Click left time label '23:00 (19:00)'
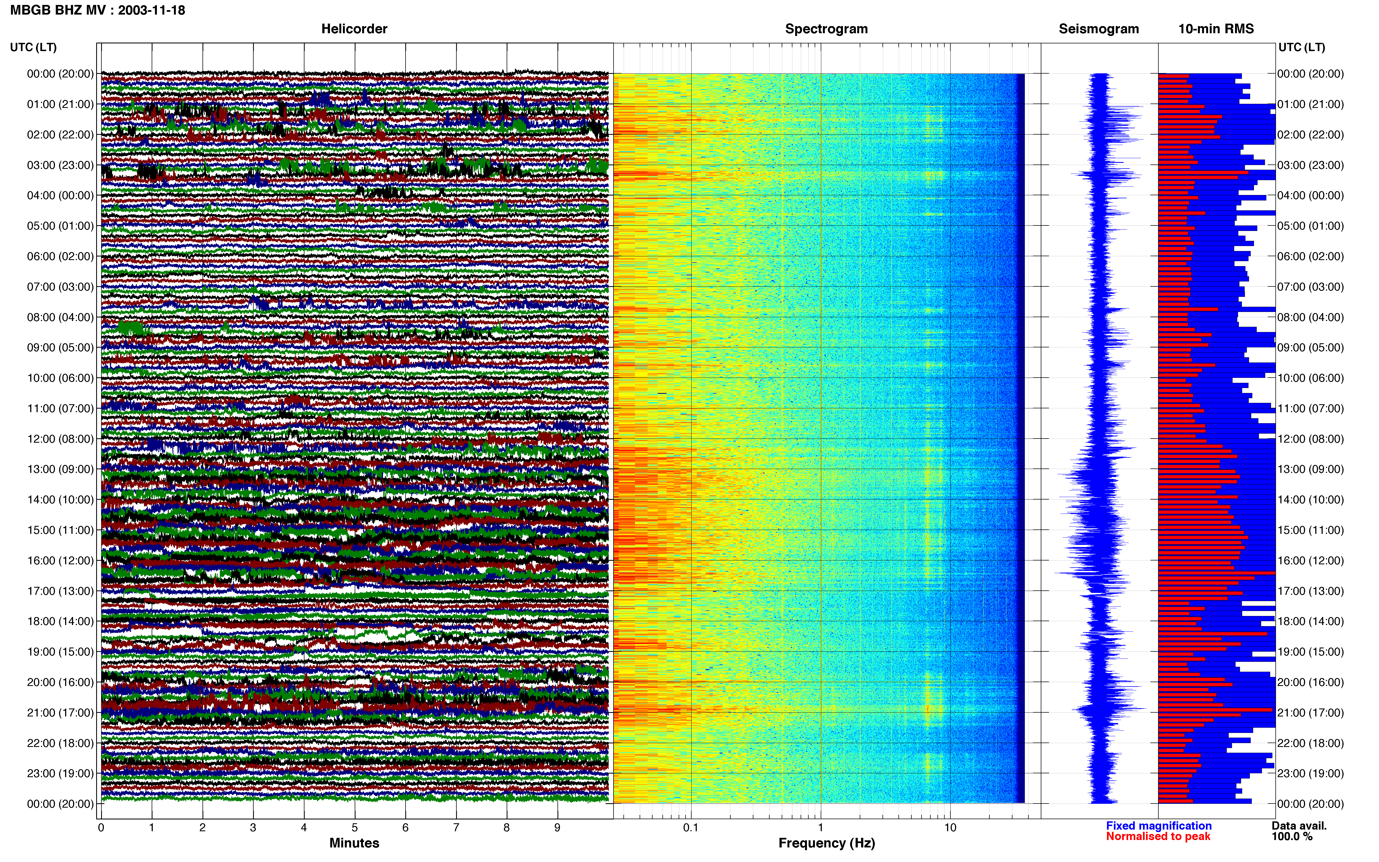The width and height of the screenshot is (1379, 862). click(x=60, y=774)
